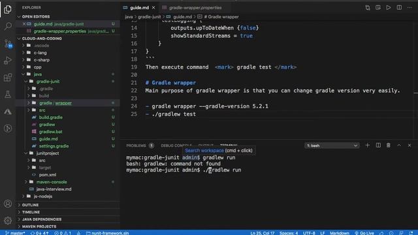The image size is (418, 235).
Task: Select gradle-wrapper.properties in Open Editors
Action: pyautogui.click(x=68, y=31)
